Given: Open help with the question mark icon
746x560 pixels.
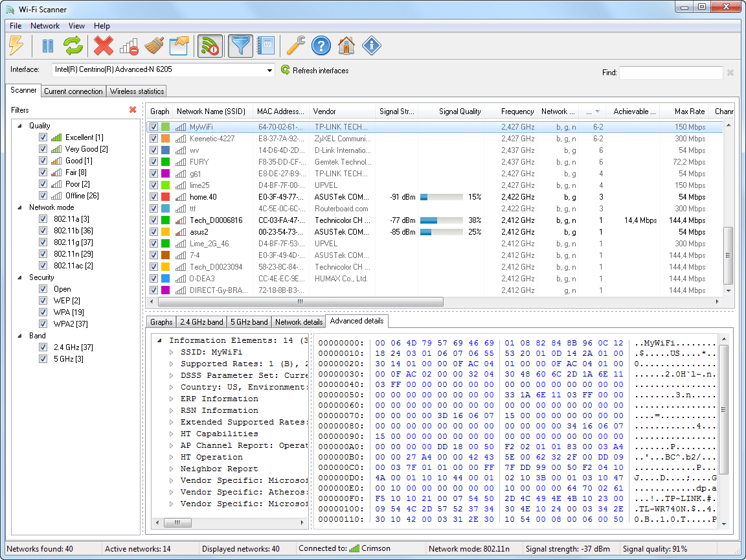Looking at the screenshot, I should (321, 45).
